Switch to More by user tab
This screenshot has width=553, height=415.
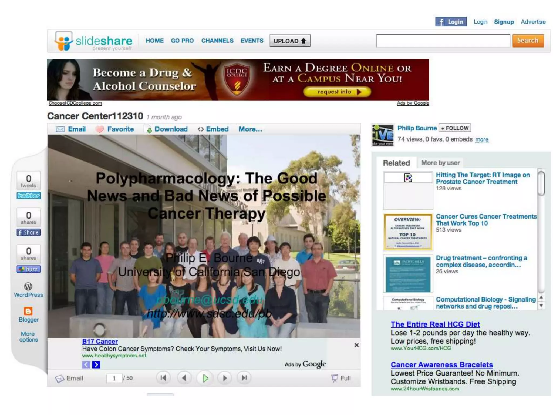click(x=440, y=163)
